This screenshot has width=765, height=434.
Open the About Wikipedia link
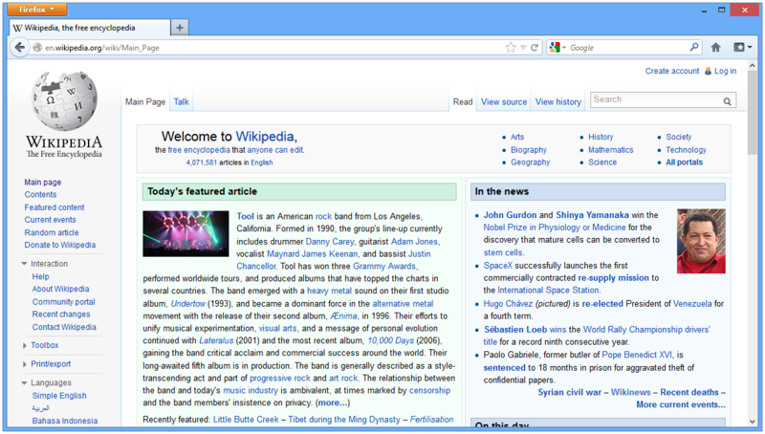60,289
